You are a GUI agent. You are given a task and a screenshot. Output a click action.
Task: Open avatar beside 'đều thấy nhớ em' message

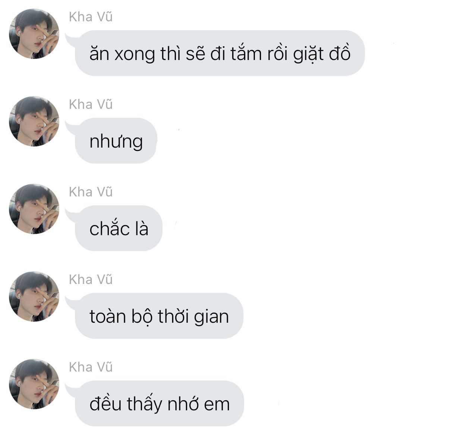click(x=34, y=384)
